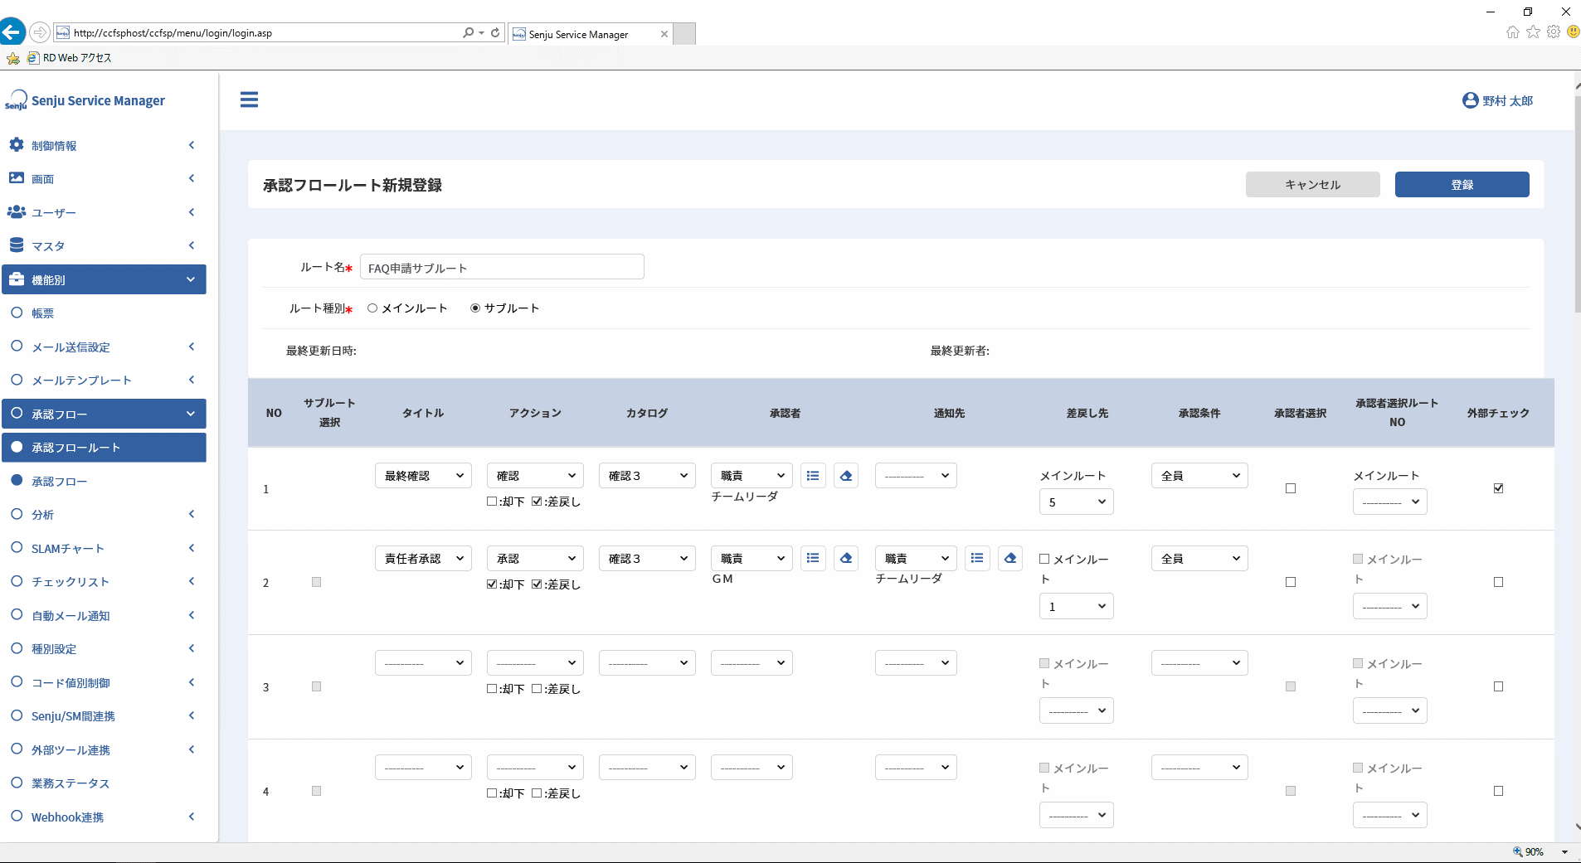Click the ユーザー people icon in sidebar

pos(16,212)
